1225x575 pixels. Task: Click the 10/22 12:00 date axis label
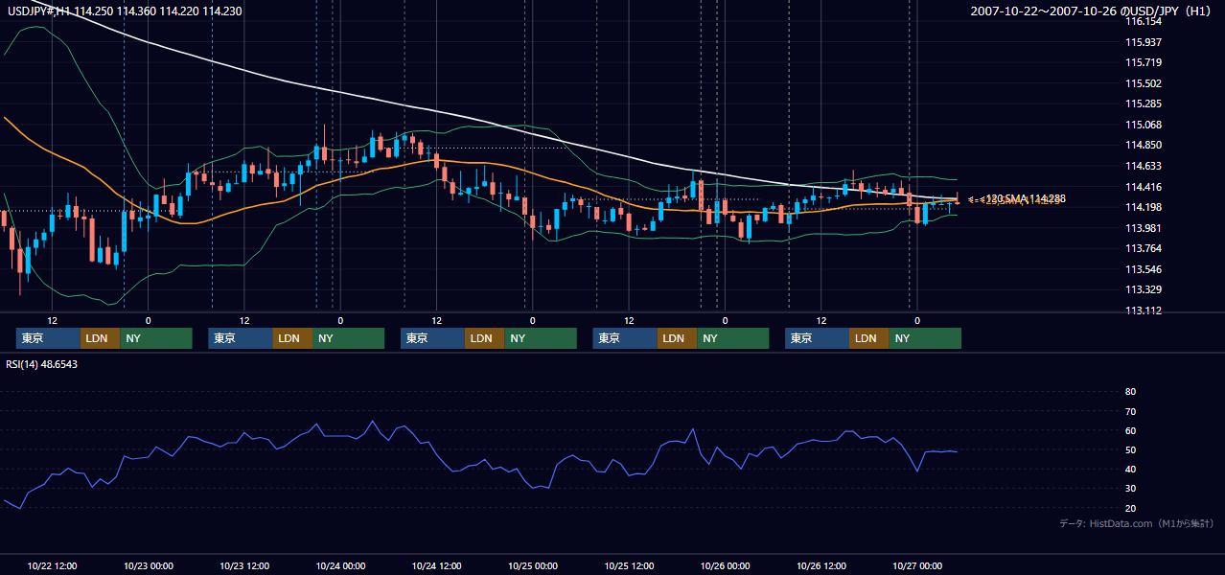tap(52, 565)
